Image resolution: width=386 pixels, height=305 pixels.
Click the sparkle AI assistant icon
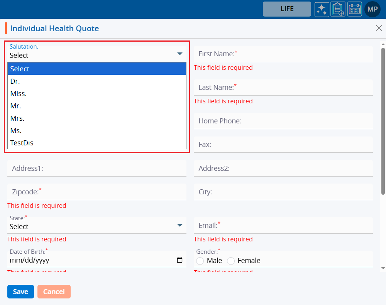321,9
